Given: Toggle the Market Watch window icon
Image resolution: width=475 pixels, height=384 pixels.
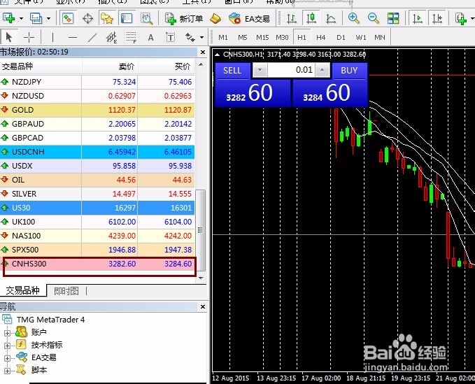Looking at the screenshot, I should pyautogui.click(x=68, y=18).
